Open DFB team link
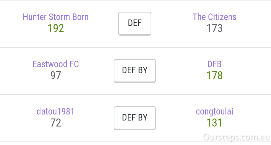 click(x=215, y=64)
